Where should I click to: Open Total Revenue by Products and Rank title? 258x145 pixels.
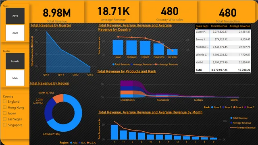127,71
